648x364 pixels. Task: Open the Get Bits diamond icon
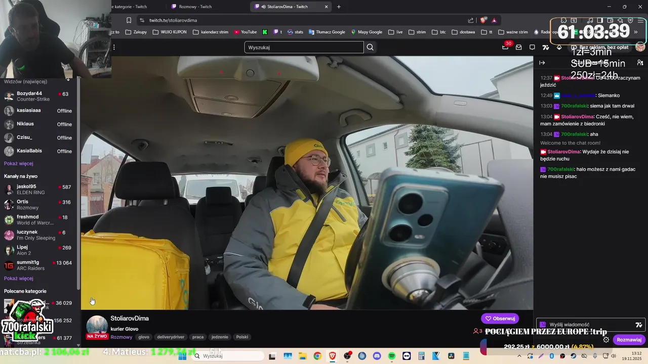point(559,47)
